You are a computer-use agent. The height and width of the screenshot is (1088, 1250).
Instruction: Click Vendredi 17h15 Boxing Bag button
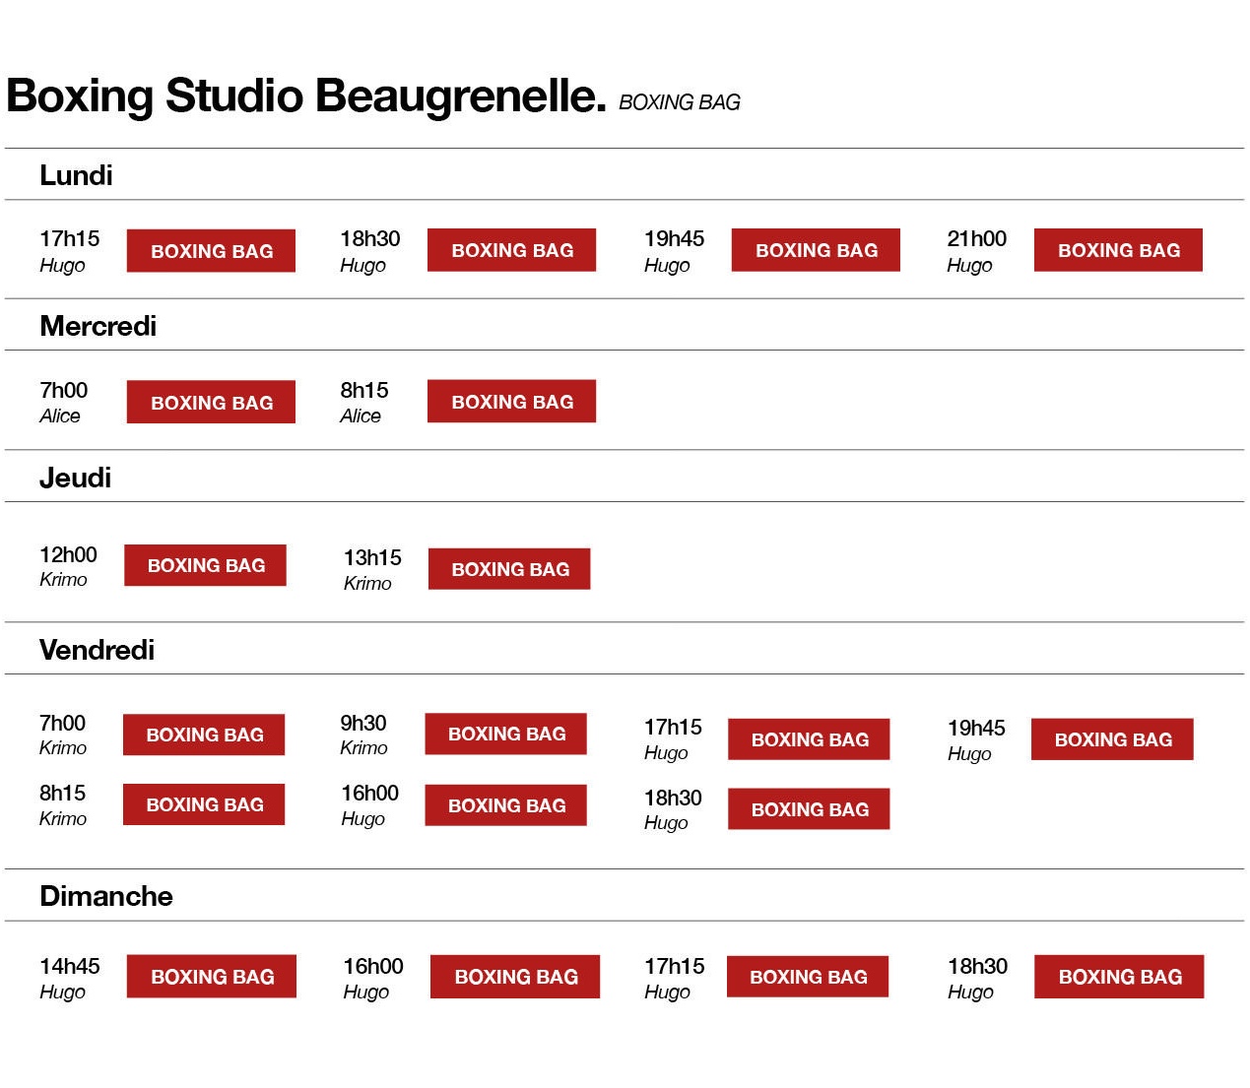pyautogui.click(x=809, y=739)
